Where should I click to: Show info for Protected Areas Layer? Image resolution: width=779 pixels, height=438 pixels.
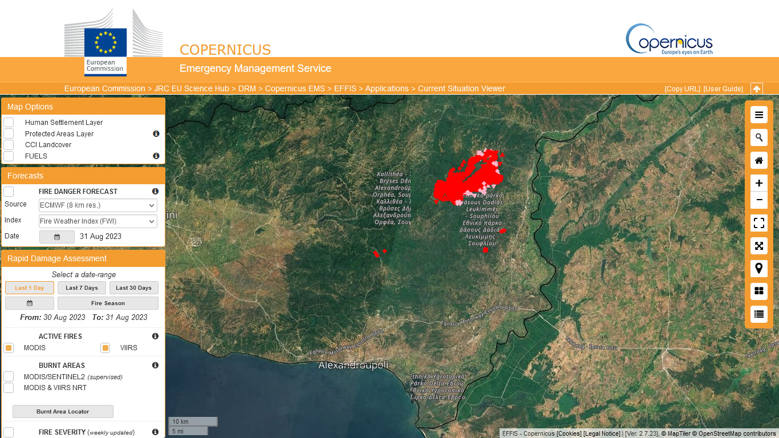156,133
